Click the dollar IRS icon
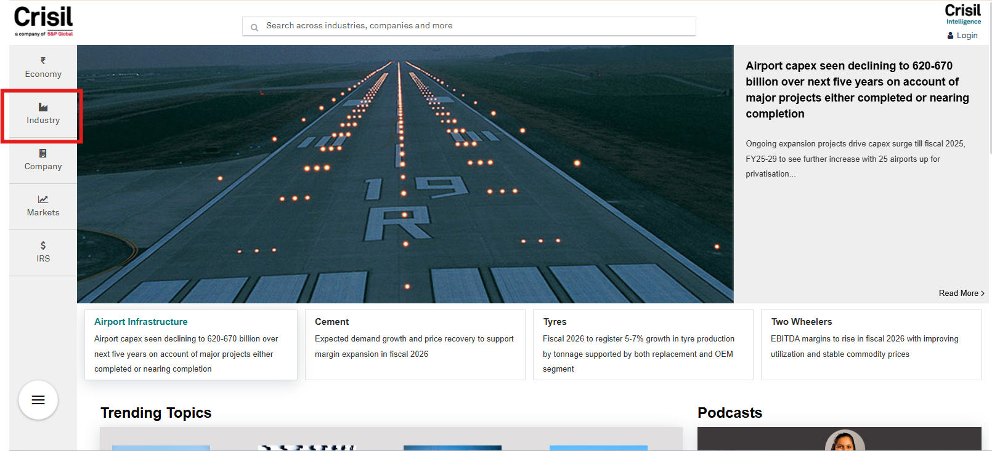 (x=43, y=245)
